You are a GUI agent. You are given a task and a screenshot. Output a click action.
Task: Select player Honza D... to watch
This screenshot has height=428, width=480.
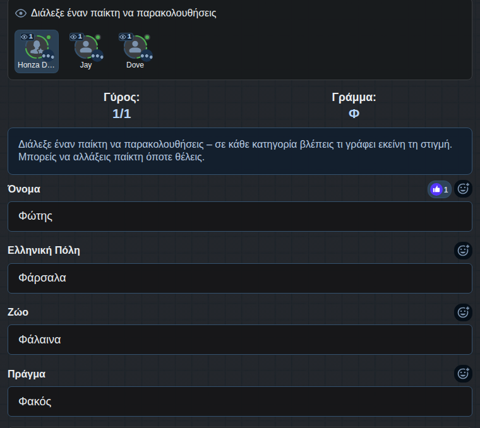[x=37, y=51]
